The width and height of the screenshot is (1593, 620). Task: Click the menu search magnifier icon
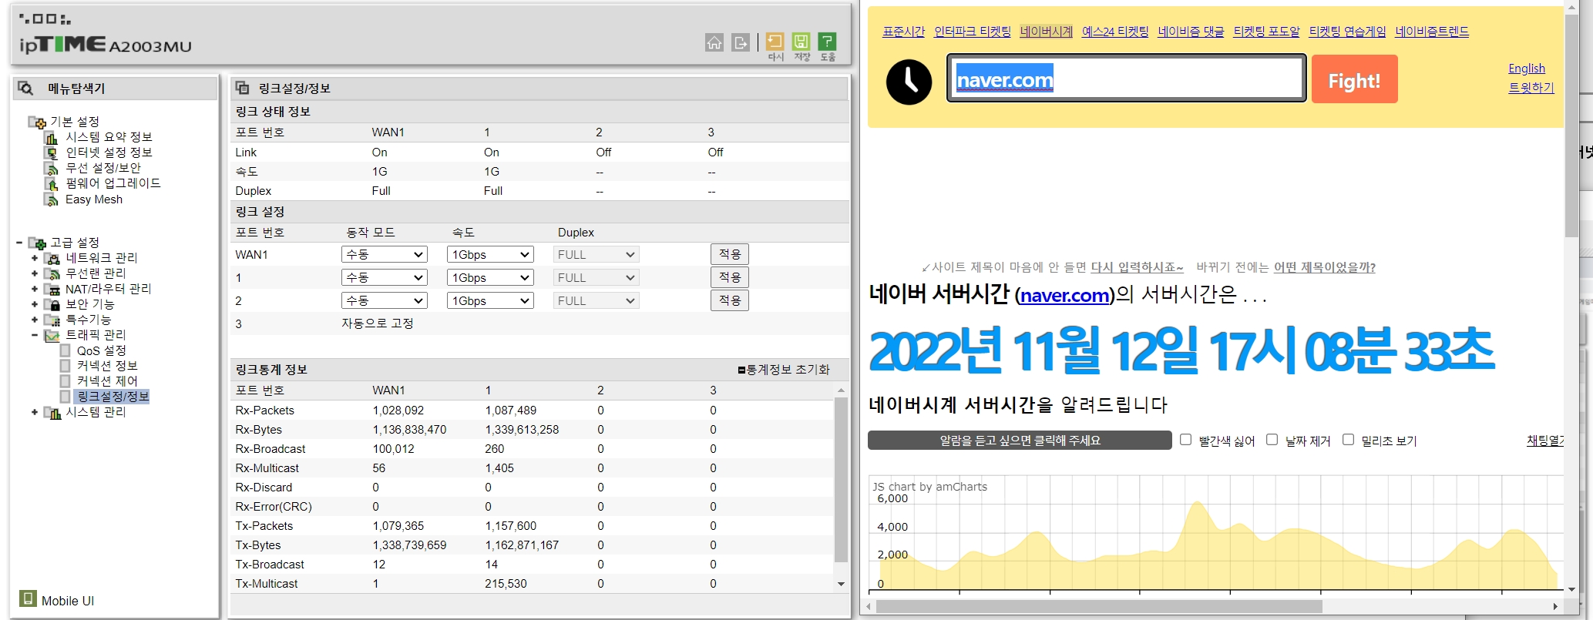click(25, 89)
